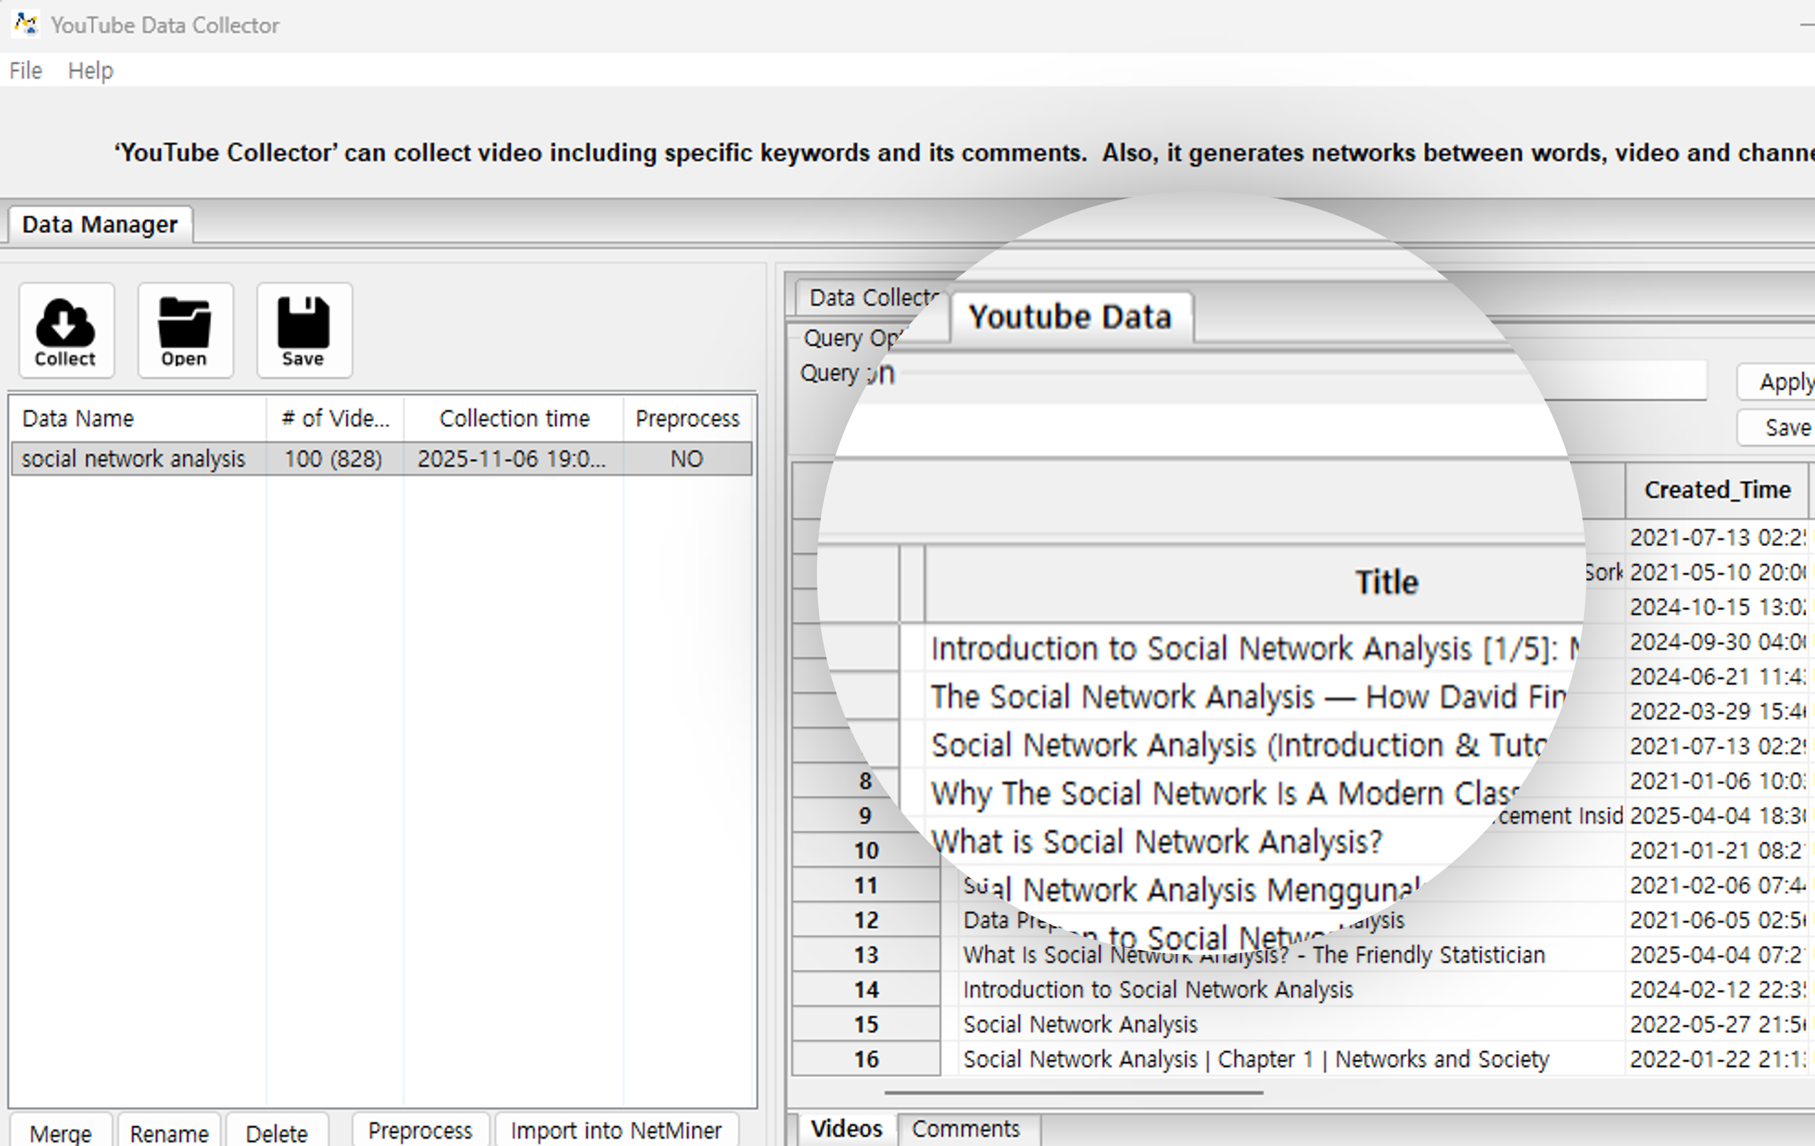Click the created time cell '2021-05-10 20:0'

coord(1717,572)
